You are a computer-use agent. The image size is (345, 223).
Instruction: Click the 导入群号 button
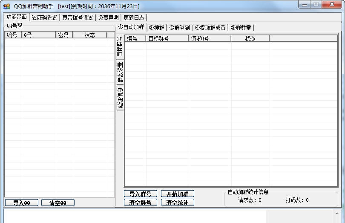[x=141, y=194]
